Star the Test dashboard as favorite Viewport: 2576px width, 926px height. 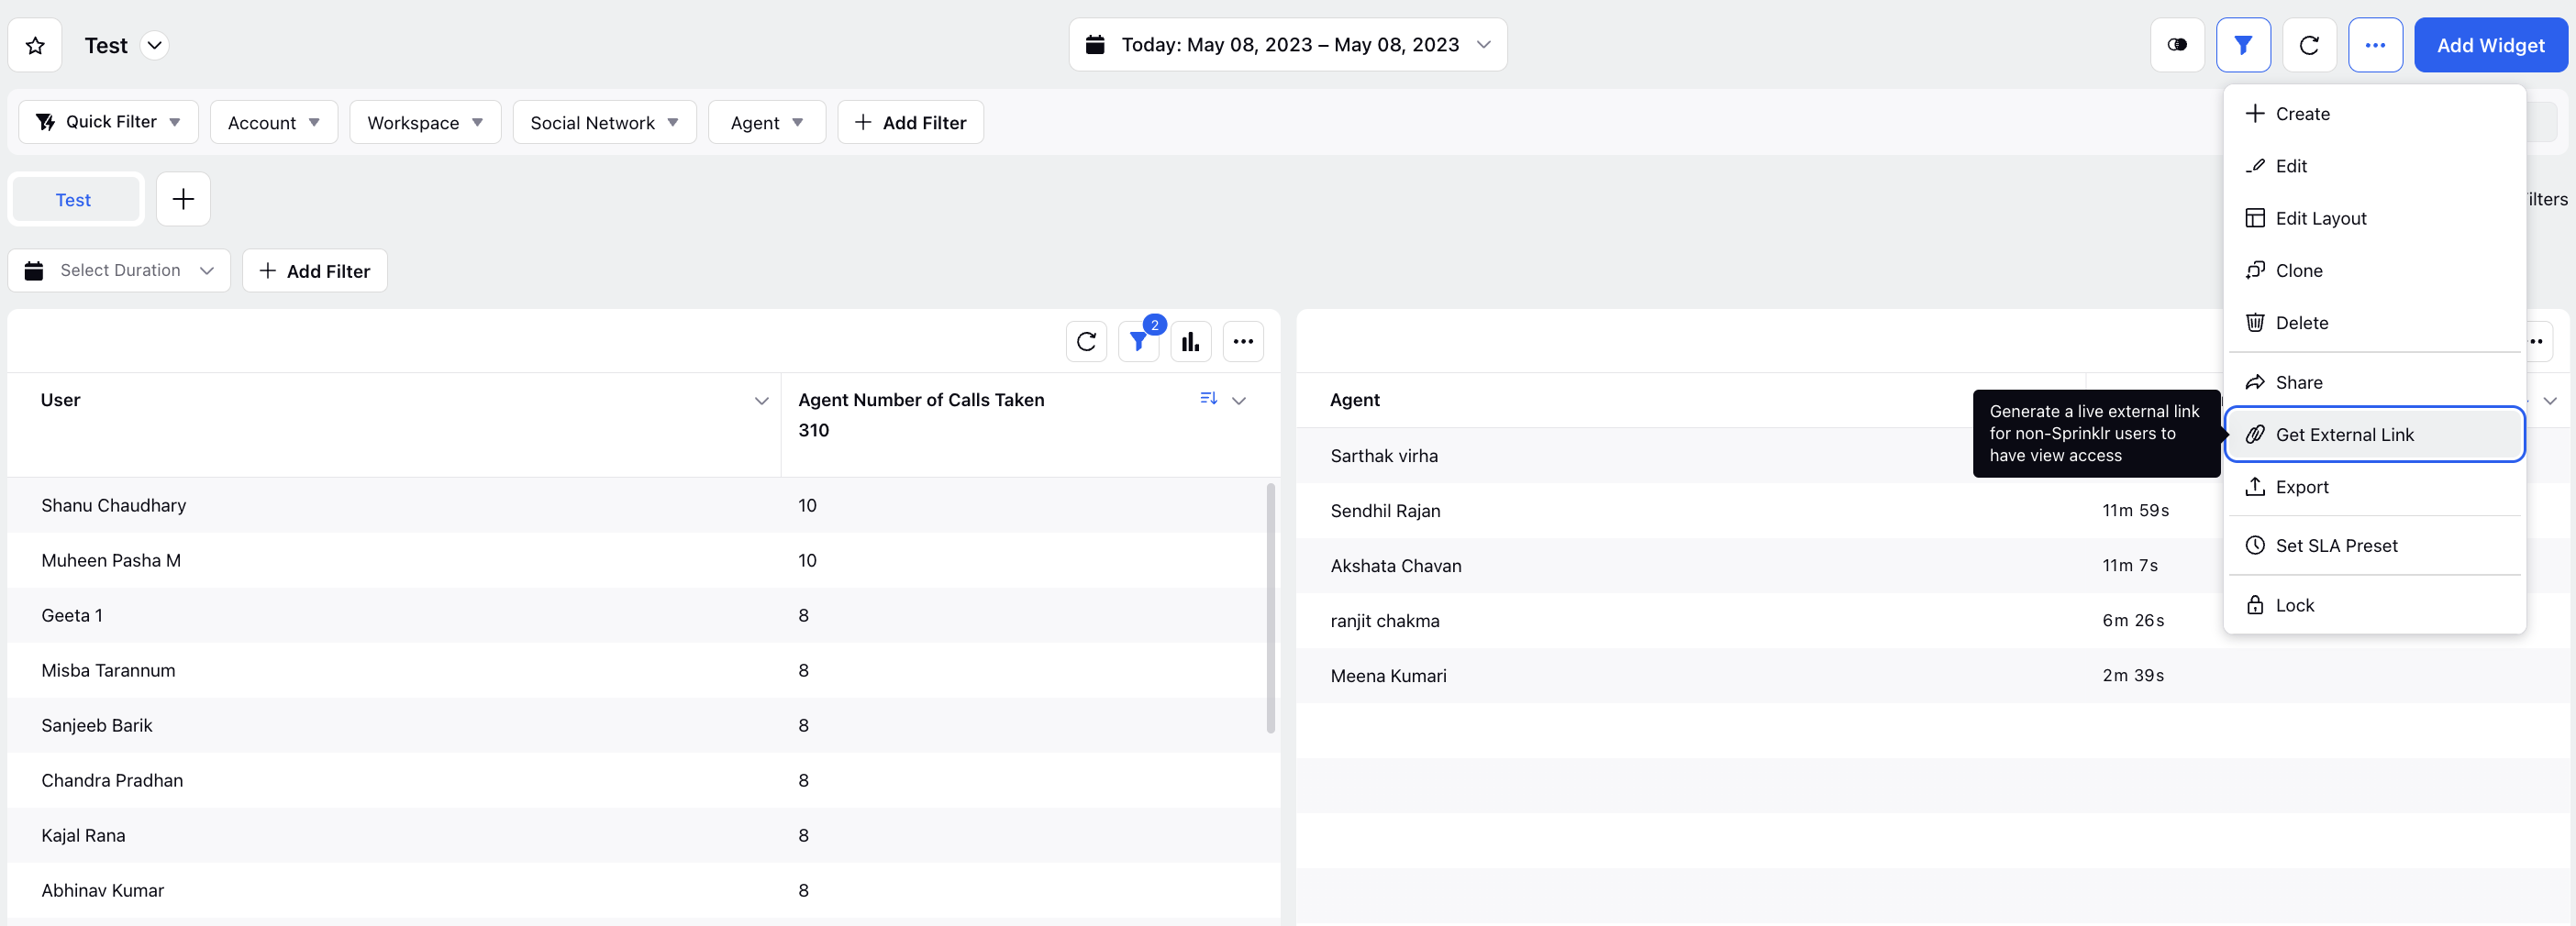tap(35, 45)
